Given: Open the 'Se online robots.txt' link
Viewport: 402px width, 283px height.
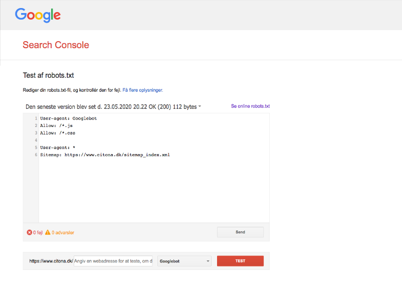Looking at the screenshot, I should pos(251,106).
